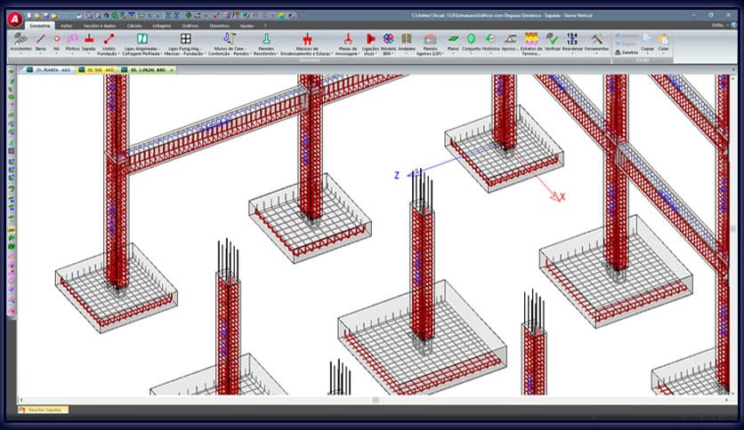The image size is (744, 430).
Task: Run the Verificar check tool
Action: coord(553,40)
